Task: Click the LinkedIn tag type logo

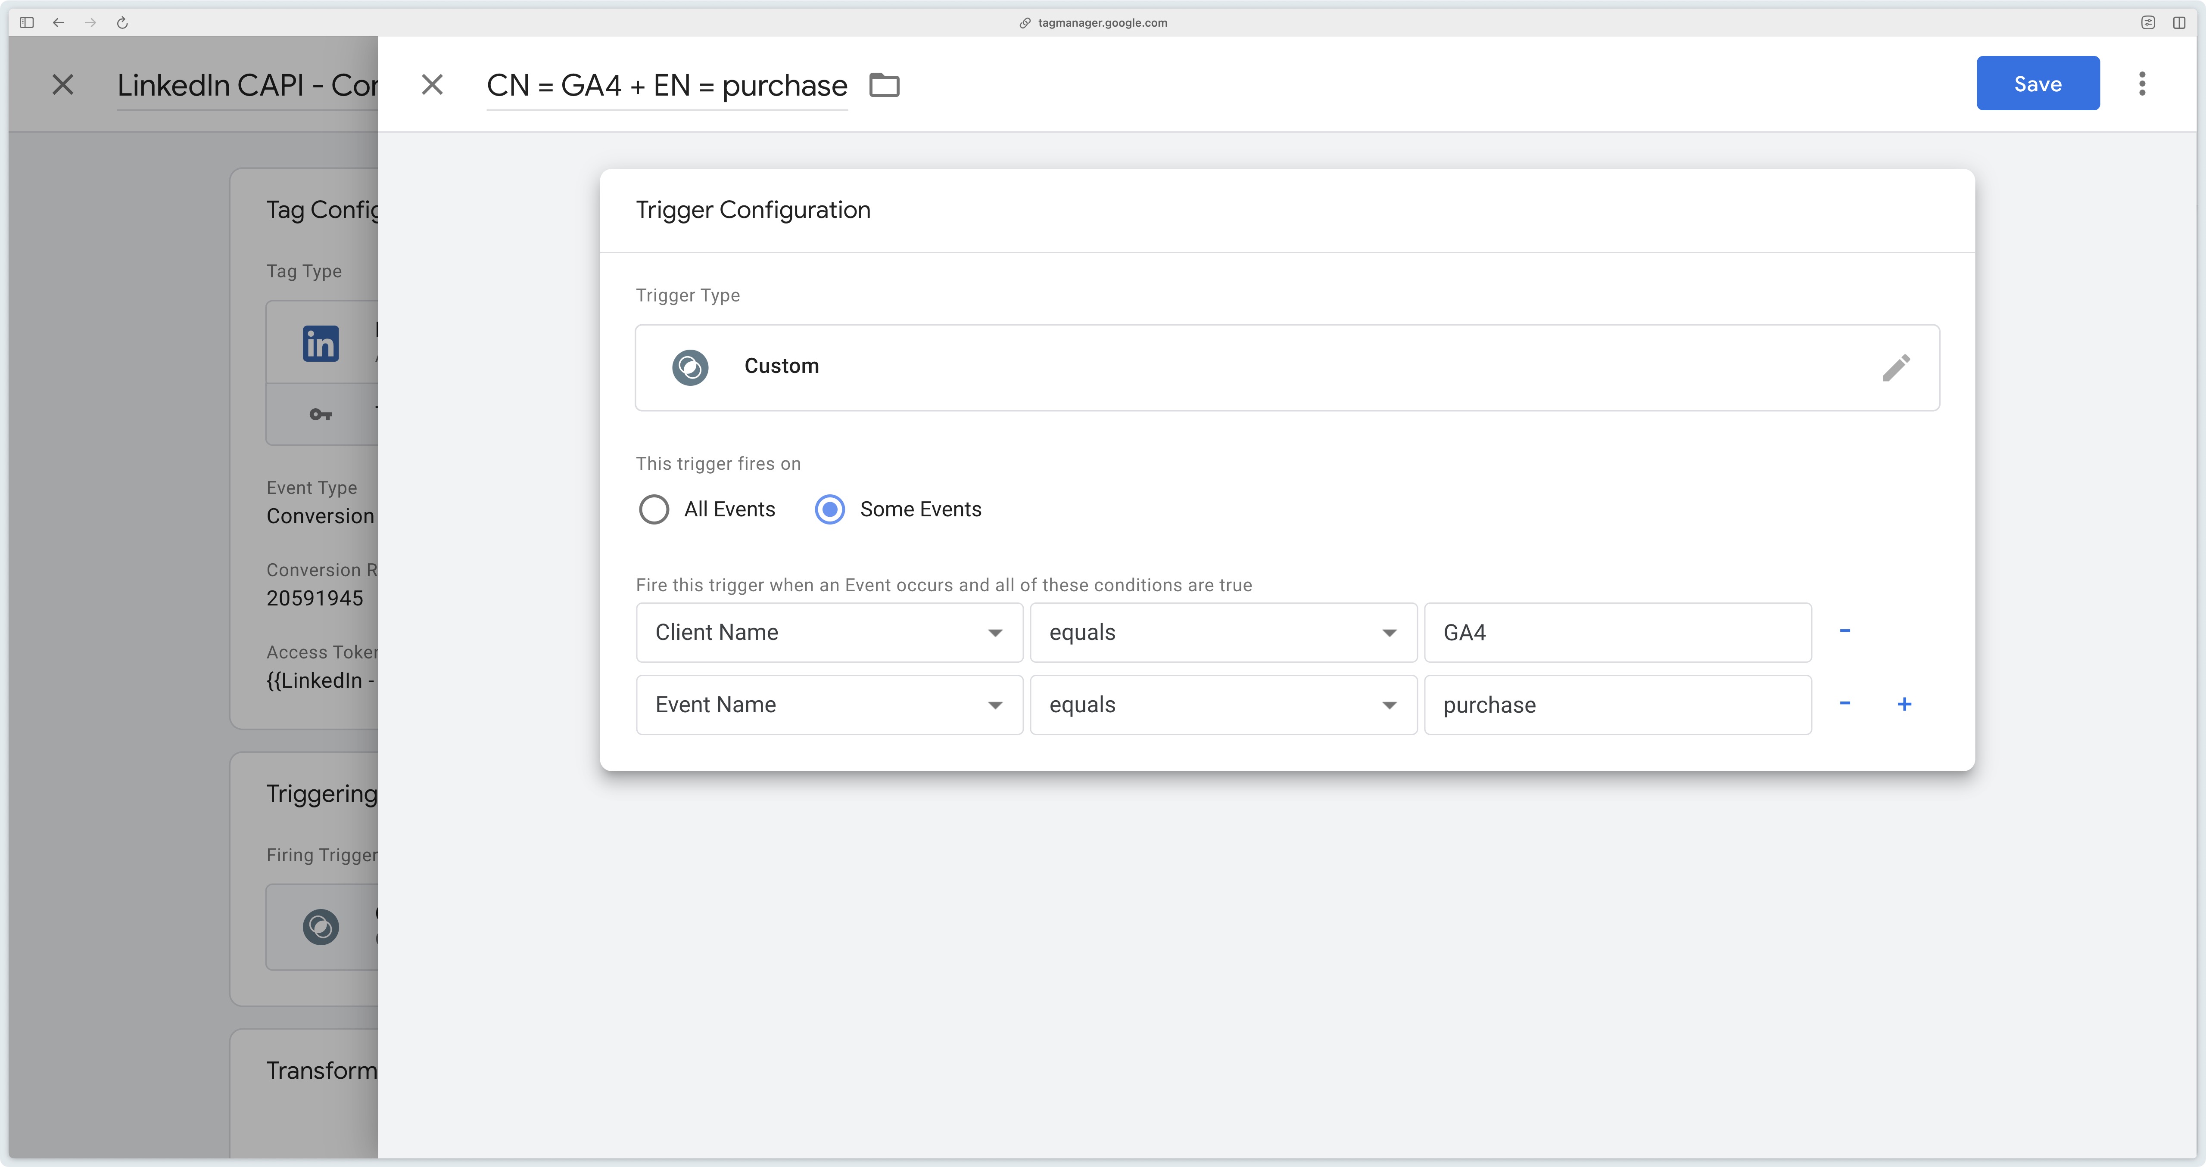Action: 321,343
